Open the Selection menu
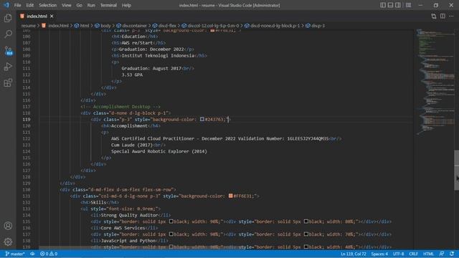The width and height of the screenshot is (459, 258). click(x=48, y=5)
